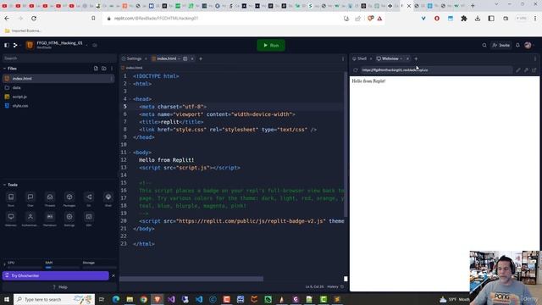Open style.css in file tree
Viewport: 542px width, 305px height.
pos(20,106)
